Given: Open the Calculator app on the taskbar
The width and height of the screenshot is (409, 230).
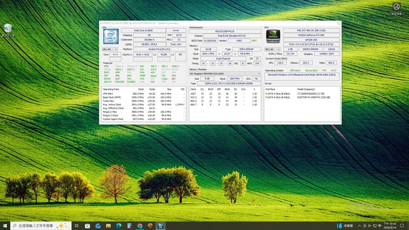Looking at the screenshot, I should [129, 225].
